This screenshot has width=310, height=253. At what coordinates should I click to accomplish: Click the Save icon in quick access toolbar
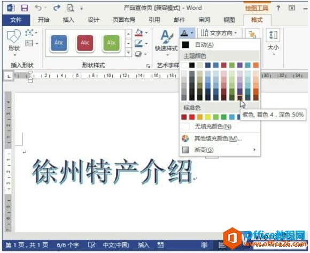click(x=25, y=8)
